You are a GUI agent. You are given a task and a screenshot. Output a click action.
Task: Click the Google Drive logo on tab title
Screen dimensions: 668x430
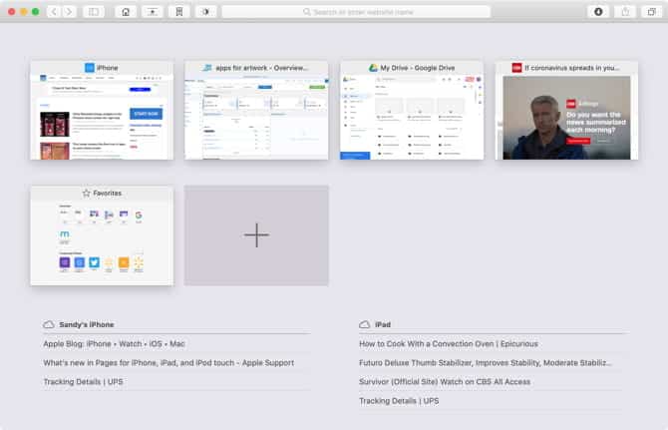373,68
